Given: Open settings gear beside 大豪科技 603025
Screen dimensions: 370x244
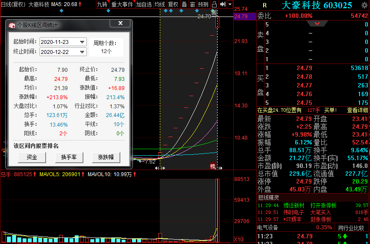Looking at the screenshot, I should point(365,5).
